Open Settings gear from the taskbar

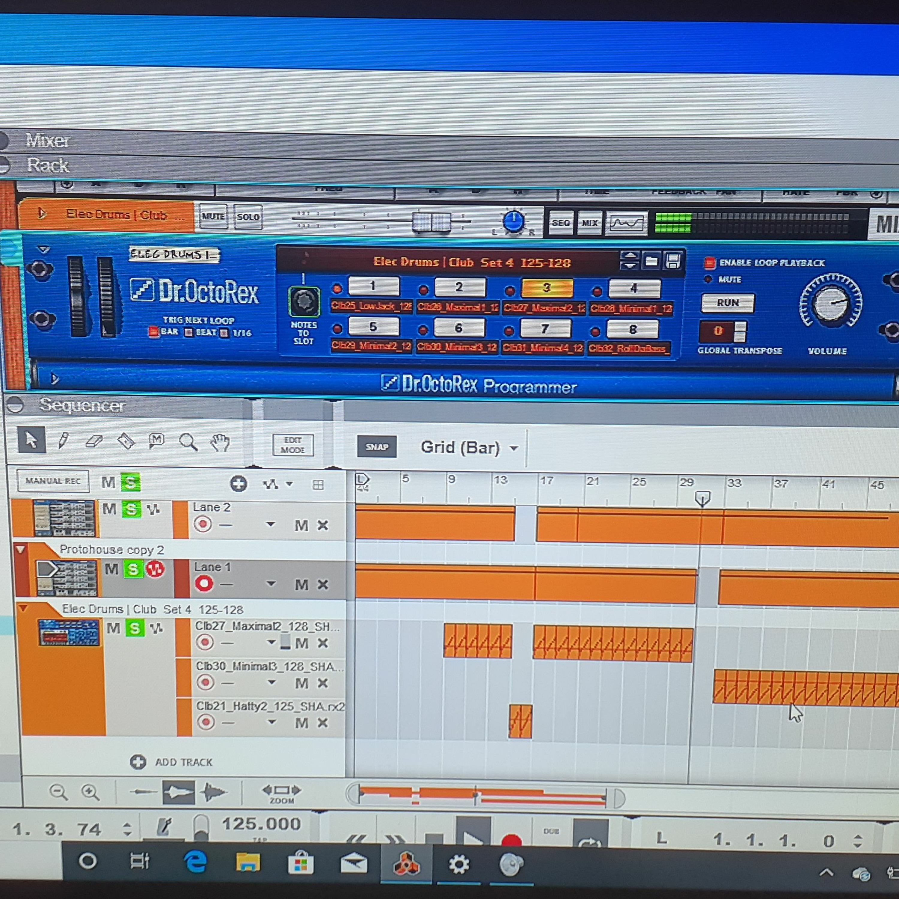click(x=459, y=865)
